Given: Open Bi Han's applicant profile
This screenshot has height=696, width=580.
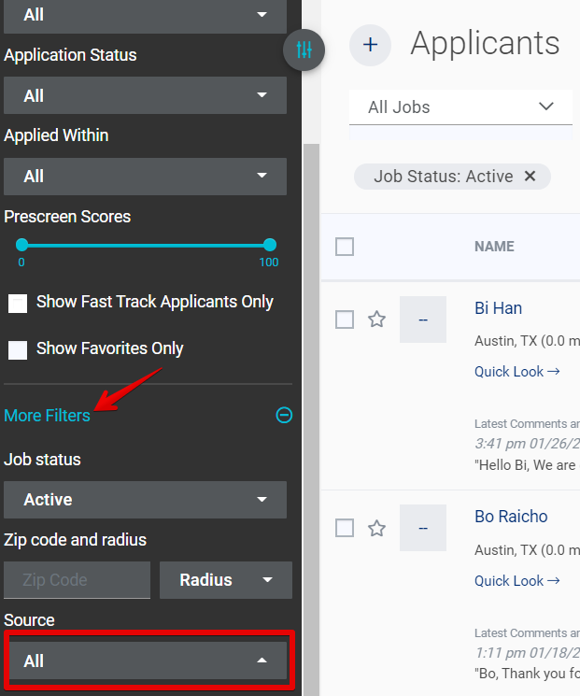Looking at the screenshot, I should [x=498, y=308].
